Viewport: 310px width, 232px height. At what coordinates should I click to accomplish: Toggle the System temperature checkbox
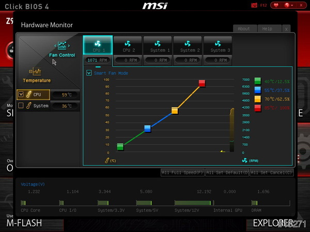click(x=21, y=106)
